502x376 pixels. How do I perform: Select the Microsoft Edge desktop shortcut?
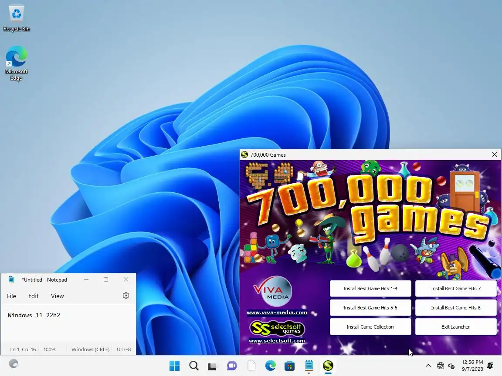click(x=16, y=63)
